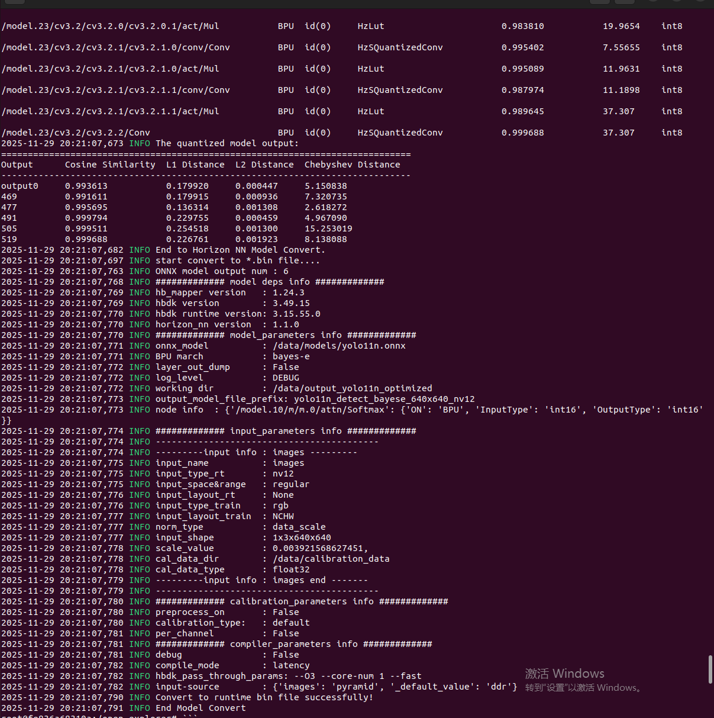
Task: Click the compile_mode value 'latency'
Action: pos(291,665)
